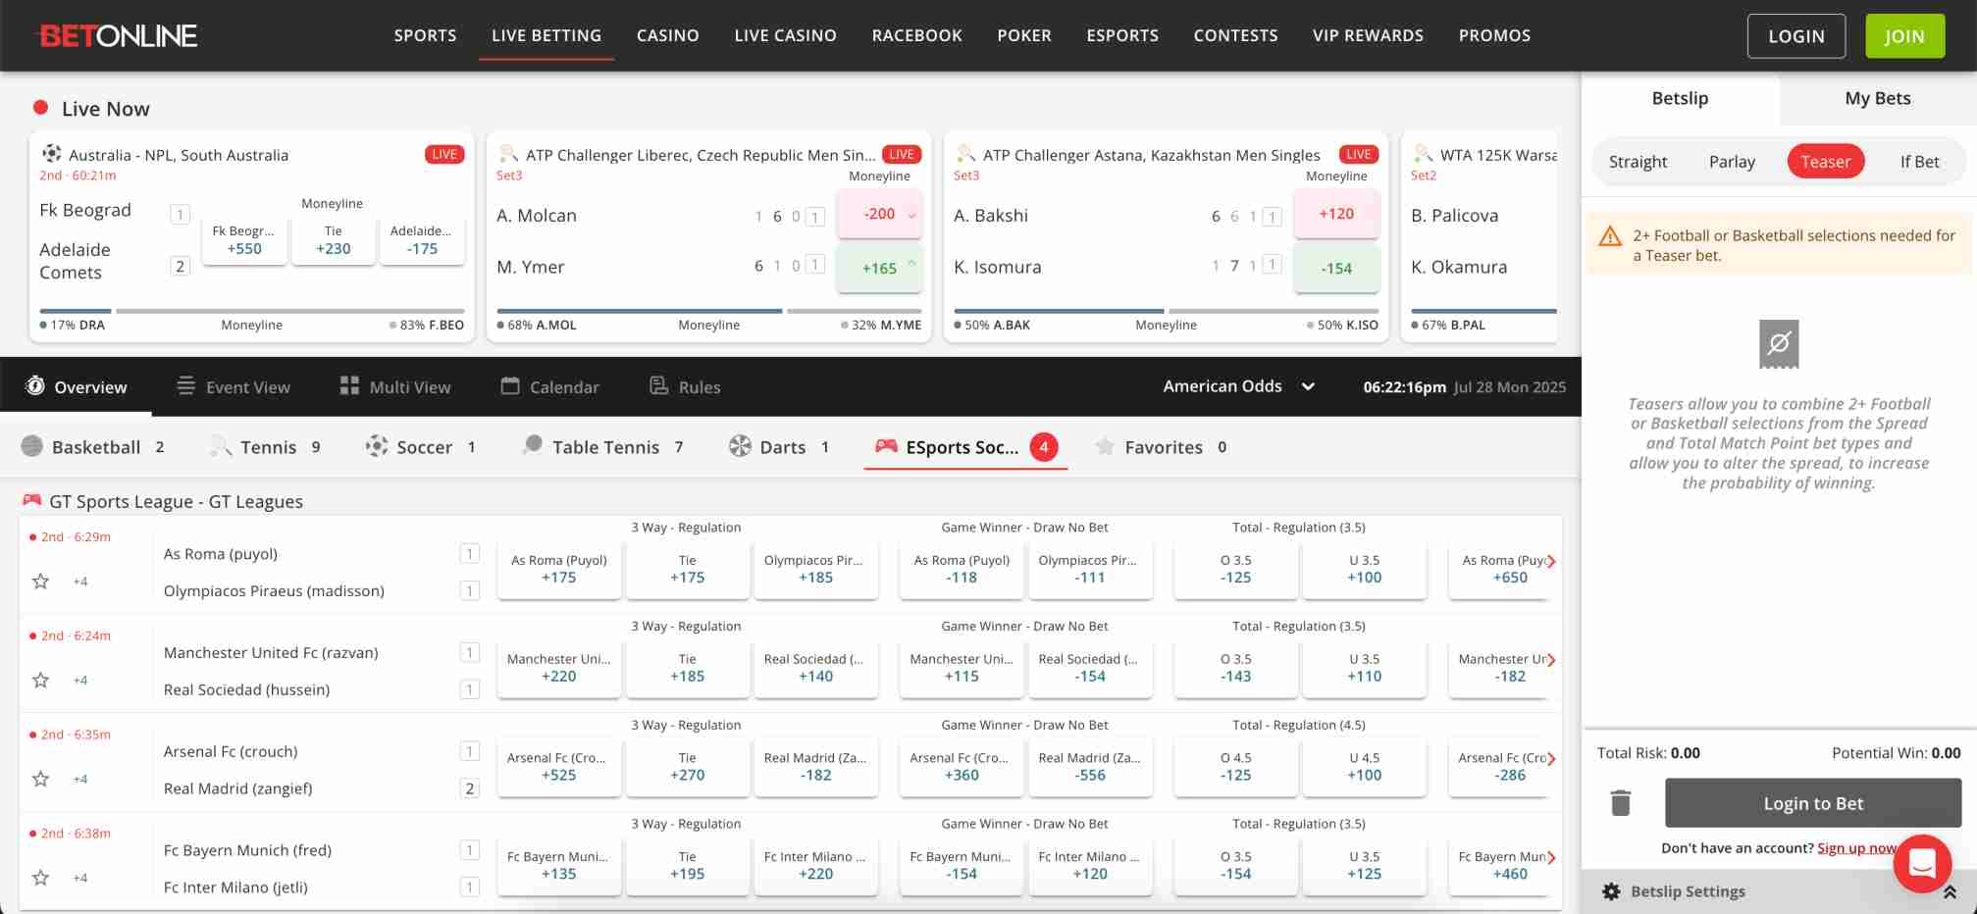
Task: Click the Rules document icon
Action: pyautogui.click(x=659, y=385)
